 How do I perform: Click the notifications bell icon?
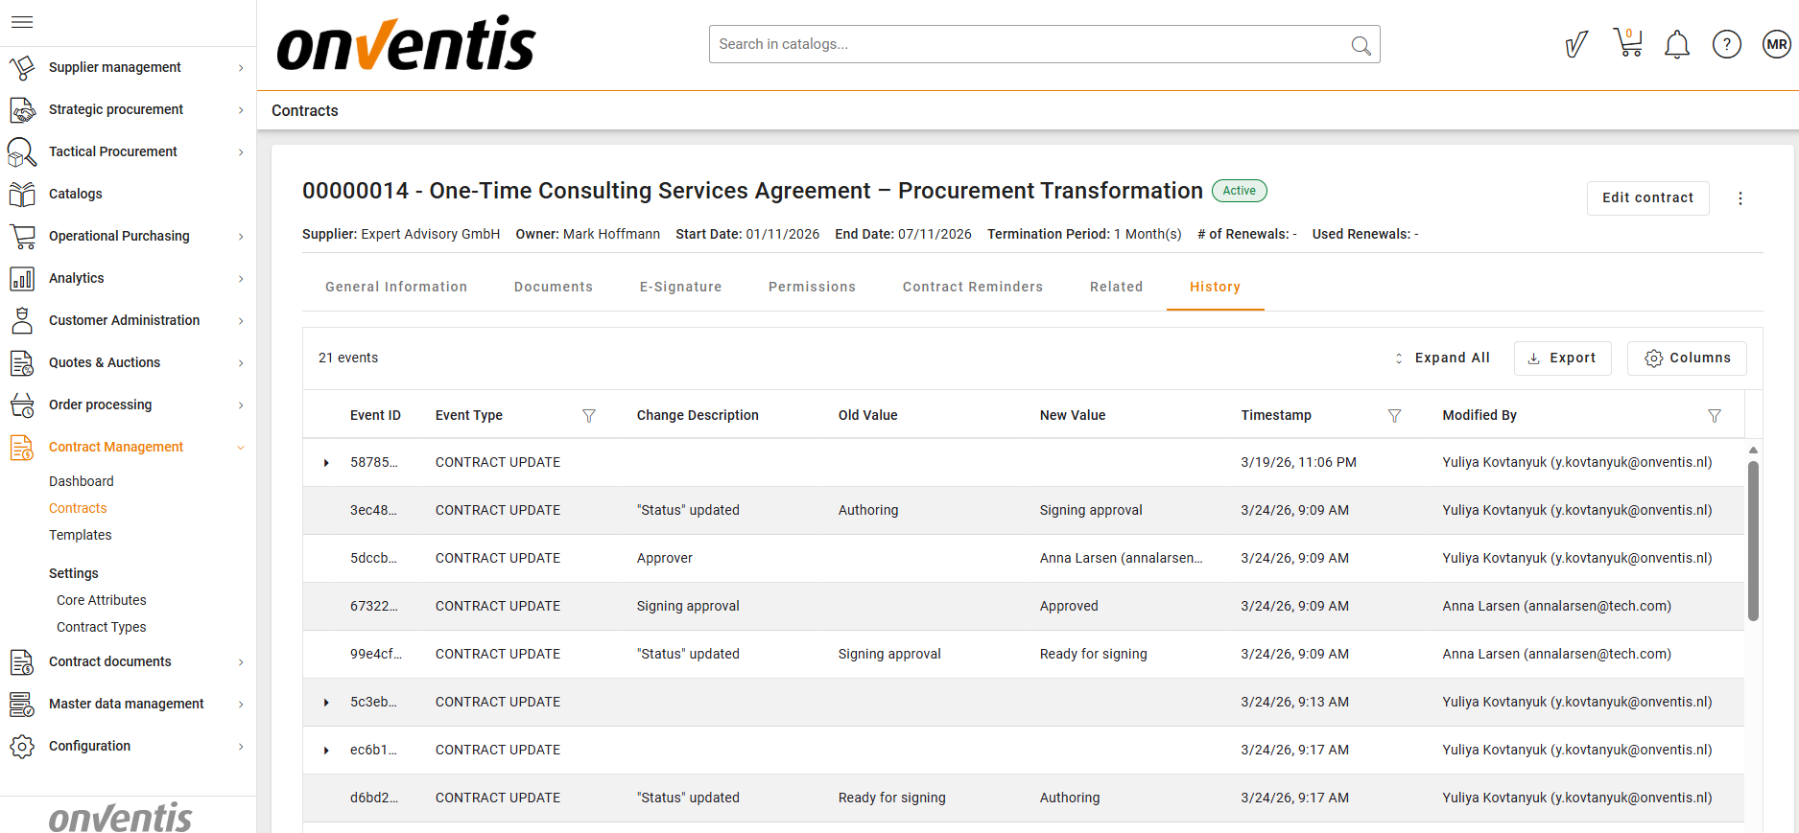click(x=1676, y=45)
